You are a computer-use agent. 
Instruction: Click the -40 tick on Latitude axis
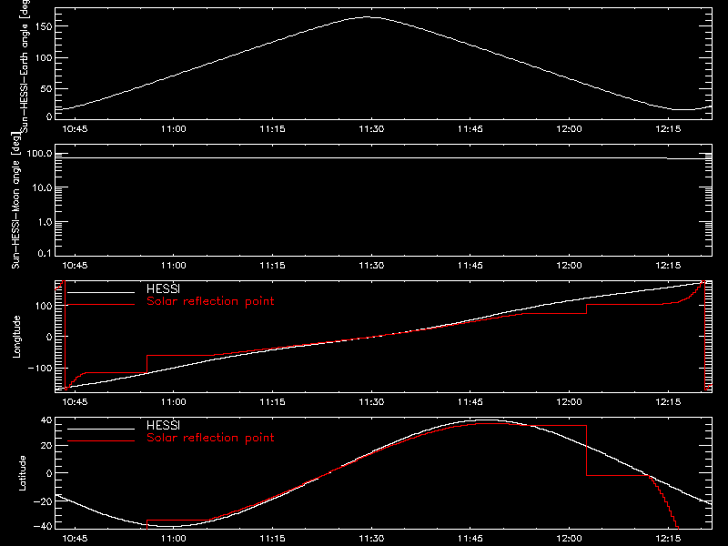coord(43,527)
